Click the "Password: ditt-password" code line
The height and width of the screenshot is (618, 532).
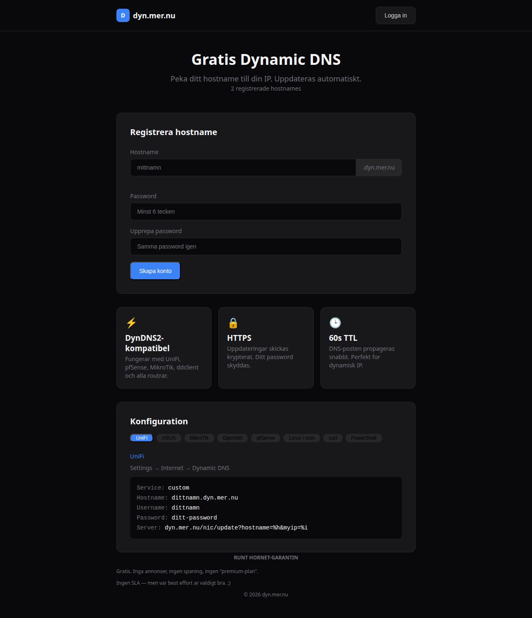pos(177,517)
